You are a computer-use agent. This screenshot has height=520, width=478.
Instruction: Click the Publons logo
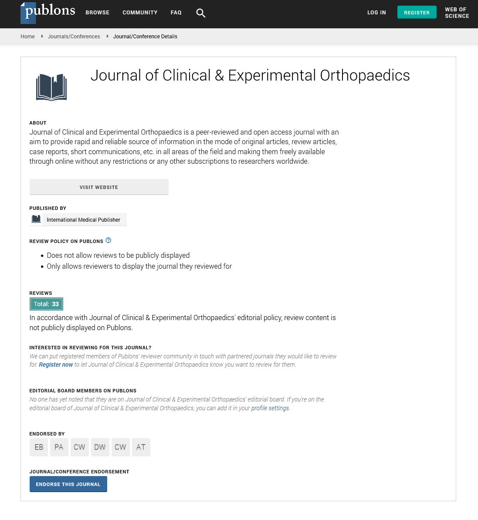tap(48, 12)
